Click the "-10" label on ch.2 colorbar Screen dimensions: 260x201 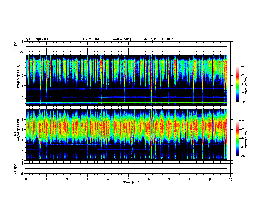pyautogui.click(x=243, y=156)
